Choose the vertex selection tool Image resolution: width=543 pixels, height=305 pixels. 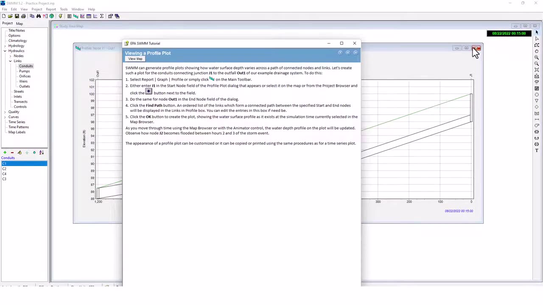pyautogui.click(x=537, y=39)
